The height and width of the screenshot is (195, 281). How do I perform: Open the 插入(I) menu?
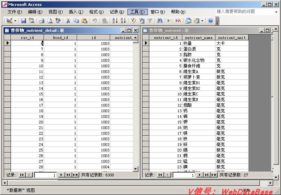point(76,12)
